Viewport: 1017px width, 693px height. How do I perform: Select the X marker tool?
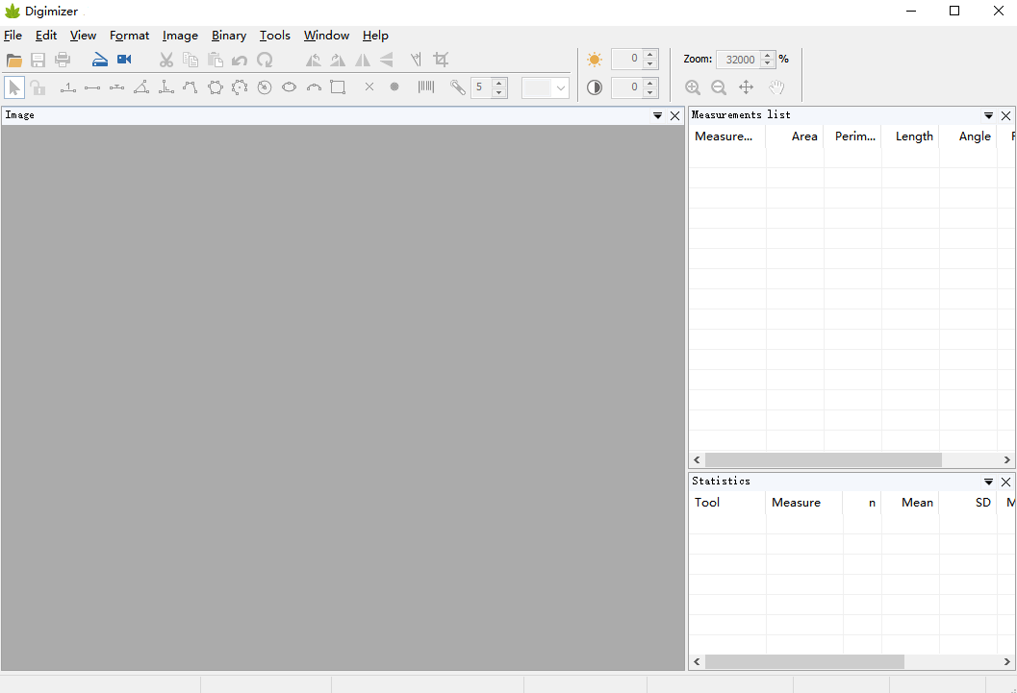point(369,87)
